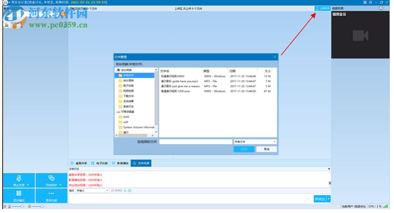Open the soft folder
Image resolution: width=394 pixels, height=213 pixels.
pyautogui.click(x=123, y=122)
